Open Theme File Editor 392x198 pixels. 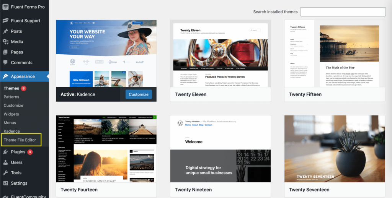tap(20, 140)
